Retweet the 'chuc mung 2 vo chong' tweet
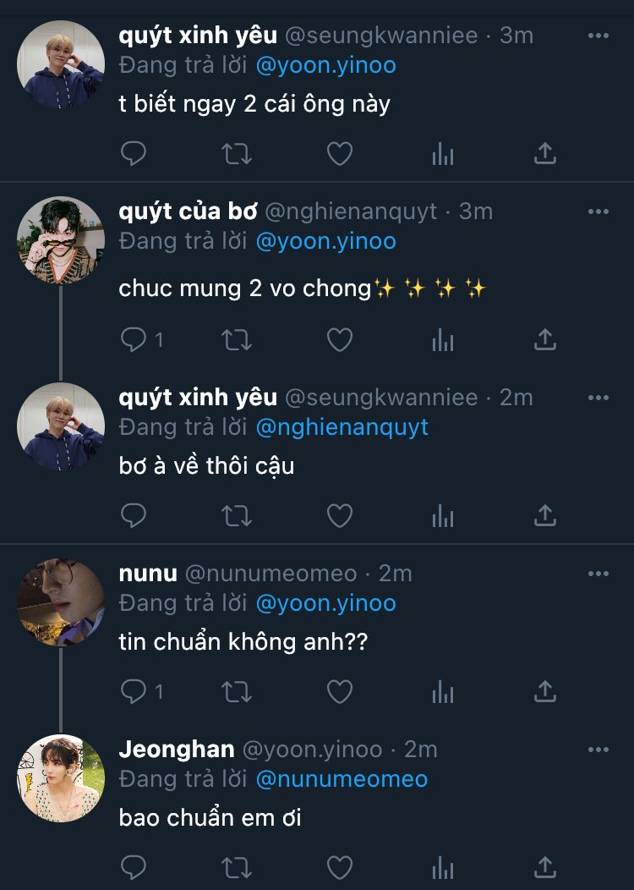The width and height of the screenshot is (634, 890). click(236, 340)
